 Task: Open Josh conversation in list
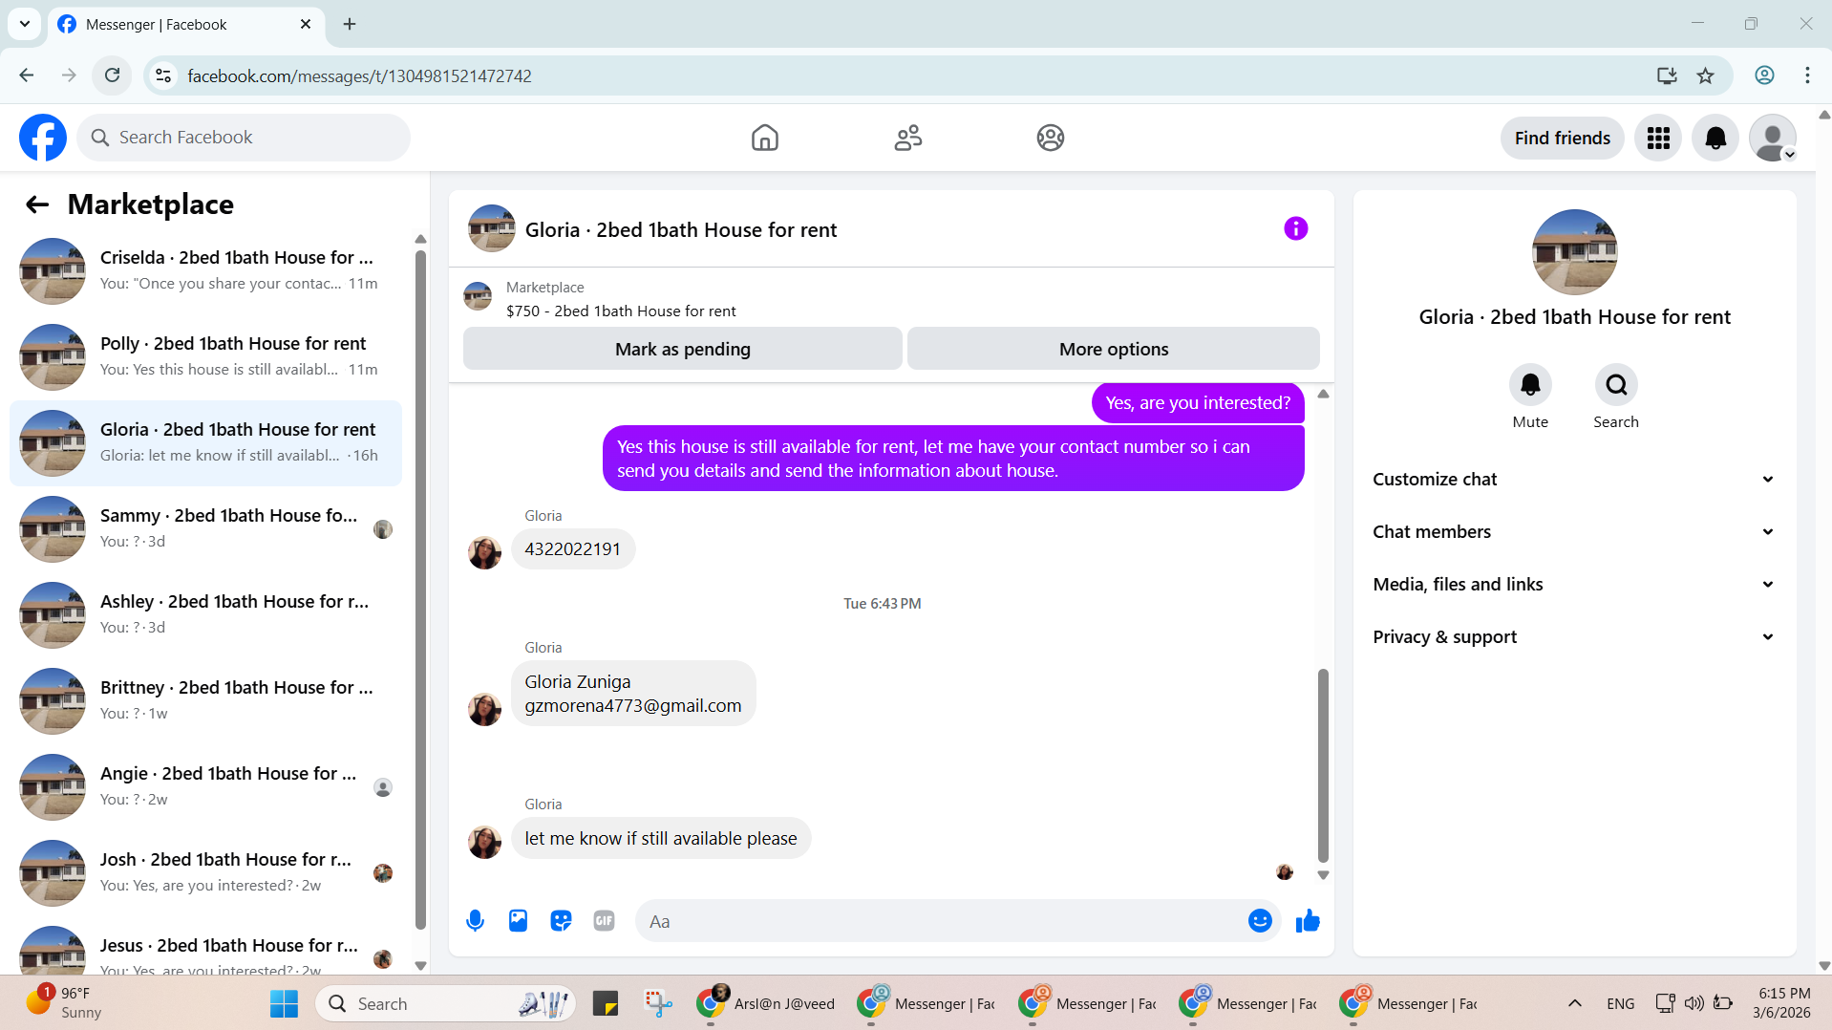click(x=205, y=873)
